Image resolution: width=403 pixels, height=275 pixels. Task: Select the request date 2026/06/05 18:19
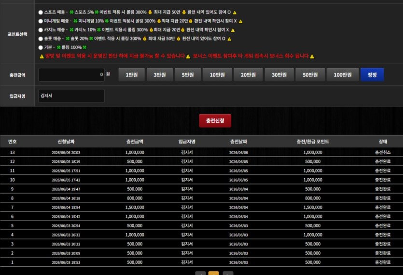tap(66, 162)
